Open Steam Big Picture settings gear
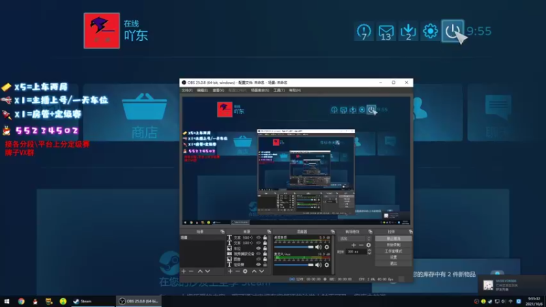The height and width of the screenshot is (307, 546). (x=430, y=31)
